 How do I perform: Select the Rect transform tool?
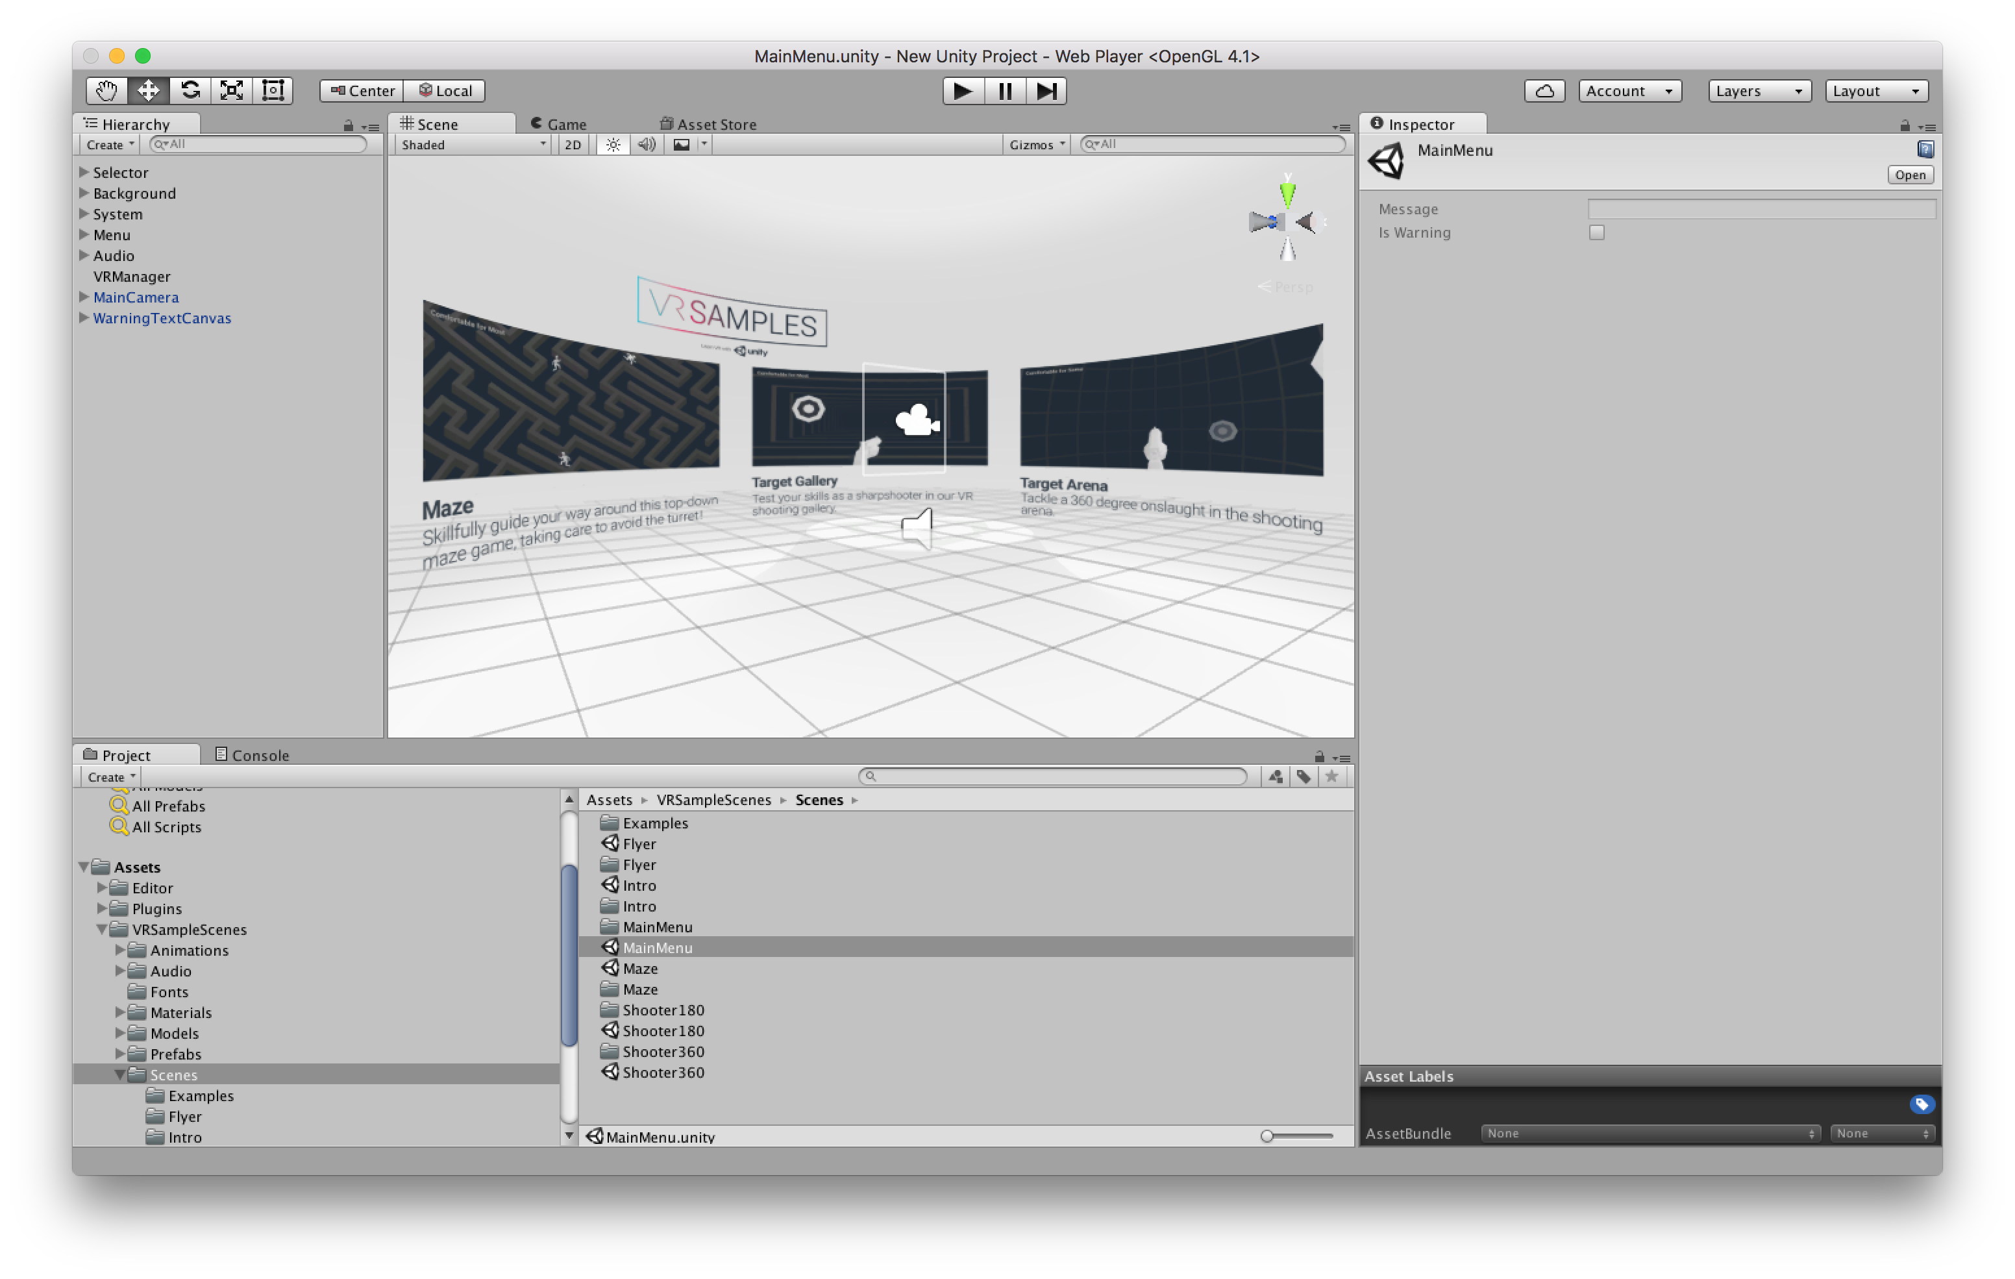(x=273, y=90)
